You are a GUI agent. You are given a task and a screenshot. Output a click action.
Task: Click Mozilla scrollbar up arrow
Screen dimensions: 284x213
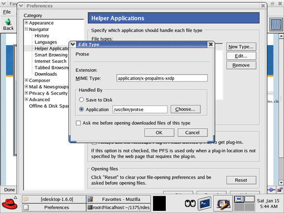coord(281,36)
